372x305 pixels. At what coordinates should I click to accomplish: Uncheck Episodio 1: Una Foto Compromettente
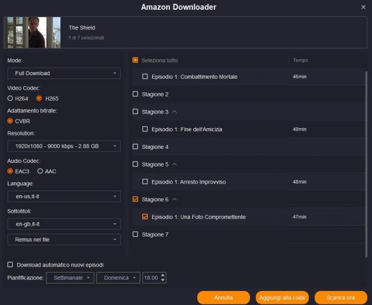pyautogui.click(x=145, y=217)
